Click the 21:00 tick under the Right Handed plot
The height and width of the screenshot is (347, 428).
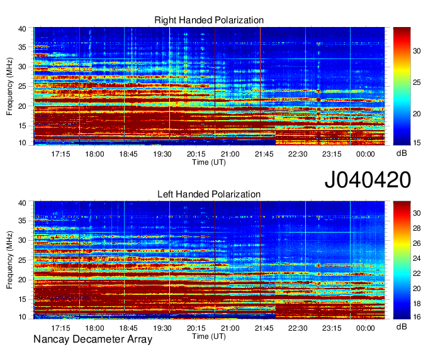click(230, 154)
